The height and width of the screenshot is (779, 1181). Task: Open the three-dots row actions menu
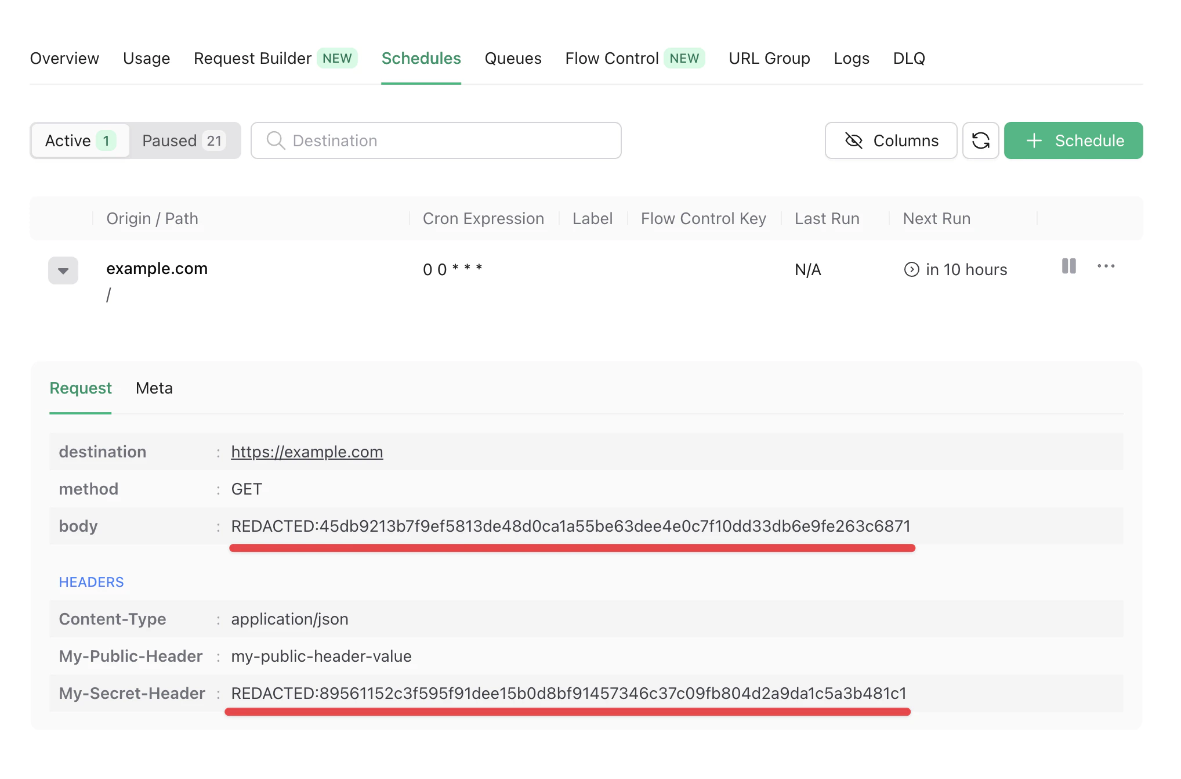(x=1106, y=266)
